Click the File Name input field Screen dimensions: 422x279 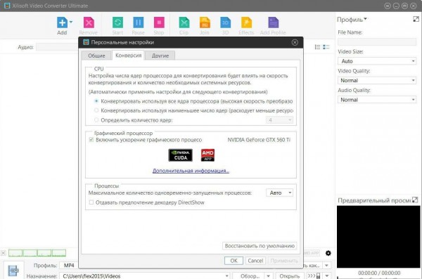point(377,41)
